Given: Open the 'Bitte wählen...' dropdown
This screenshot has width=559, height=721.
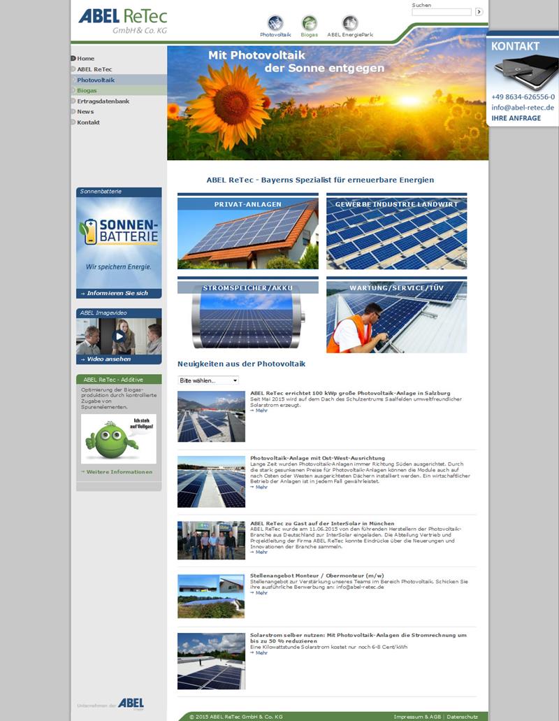Looking at the screenshot, I should [208, 380].
